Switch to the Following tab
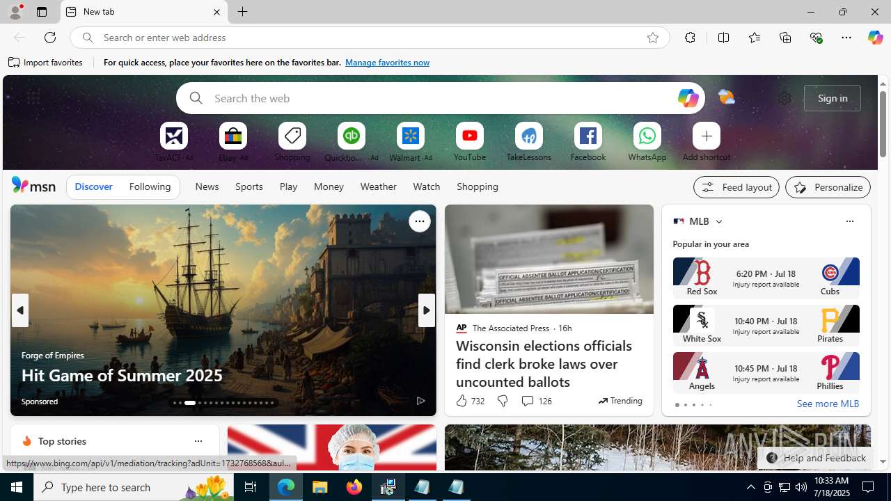Image resolution: width=891 pixels, height=501 pixels. click(x=150, y=186)
